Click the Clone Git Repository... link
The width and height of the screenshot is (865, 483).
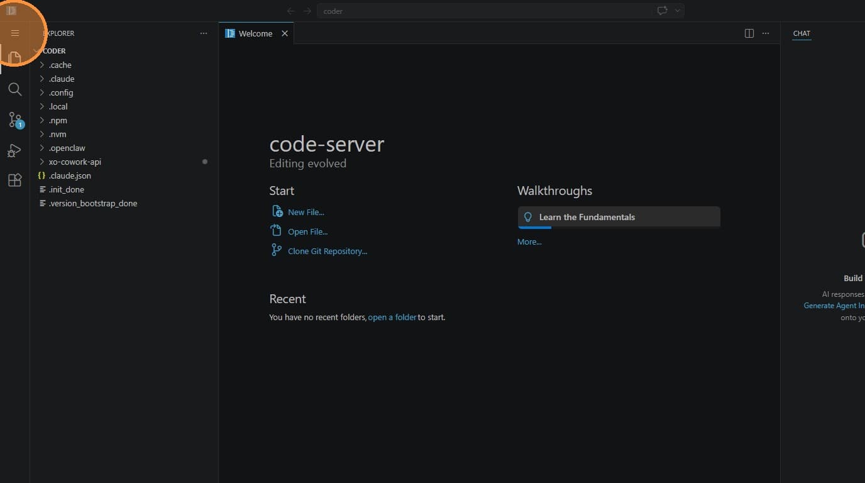[x=328, y=251]
